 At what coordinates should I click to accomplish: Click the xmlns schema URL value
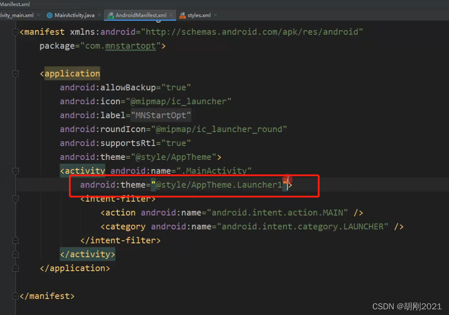coord(252,32)
